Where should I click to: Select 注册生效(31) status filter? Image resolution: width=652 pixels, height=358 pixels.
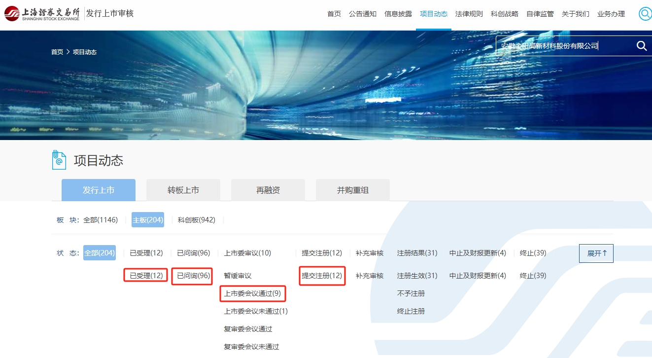click(x=417, y=276)
